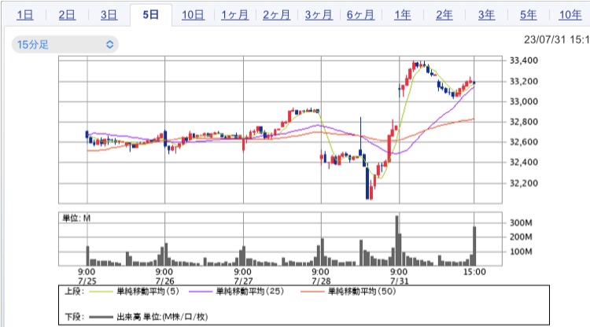The image size is (590, 327).
Task: Open the 2ヶ月 range tab
Action: 277,15
